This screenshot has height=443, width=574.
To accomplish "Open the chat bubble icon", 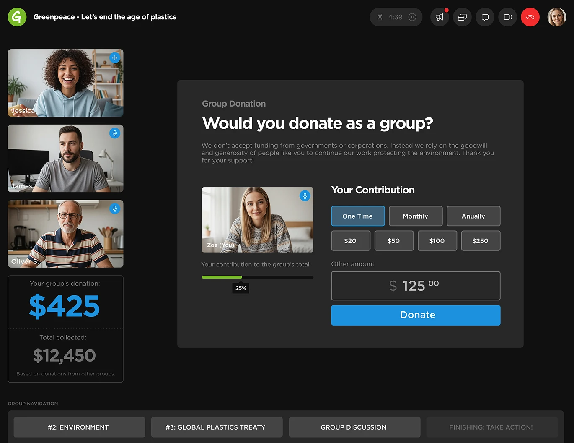I will click(485, 17).
